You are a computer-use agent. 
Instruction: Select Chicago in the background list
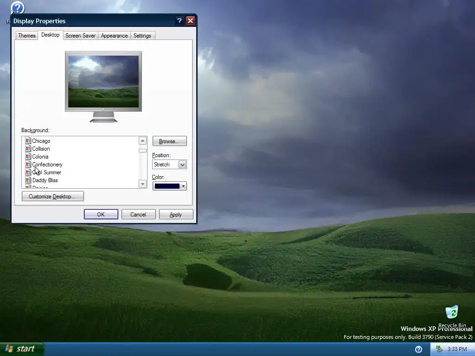click(x=41, y=141)
